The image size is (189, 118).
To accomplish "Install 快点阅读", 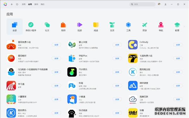I will click(x=117, y=113).
